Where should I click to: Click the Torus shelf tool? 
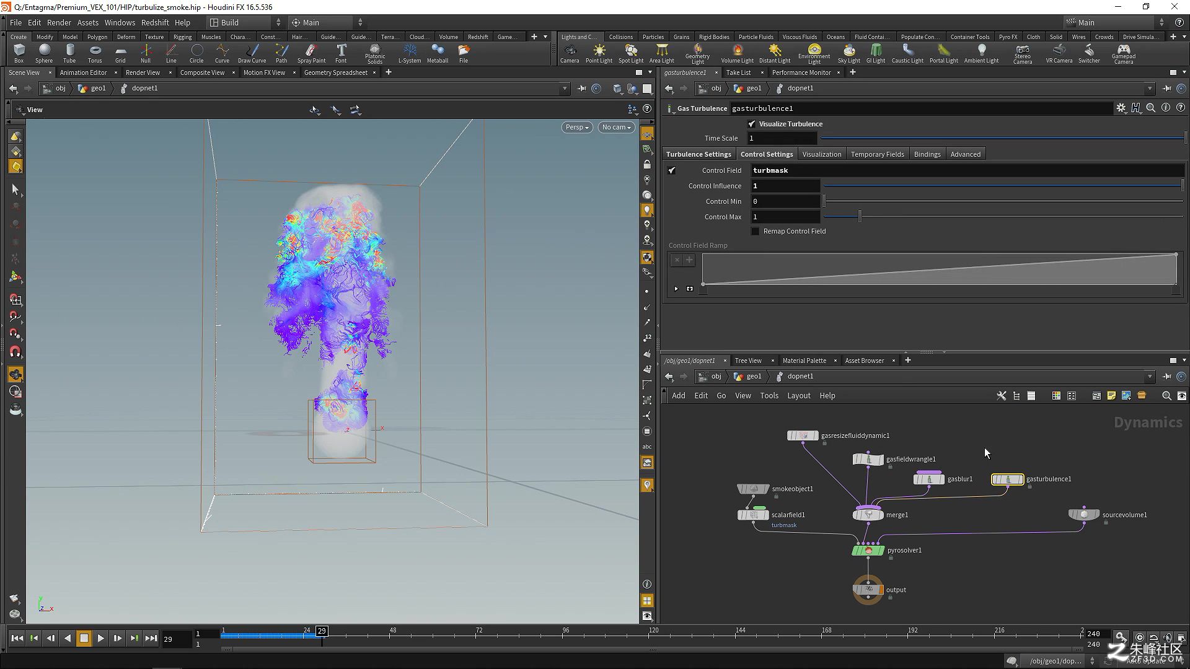[95, 53]
